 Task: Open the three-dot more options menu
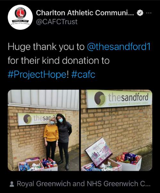coord(149,13)
